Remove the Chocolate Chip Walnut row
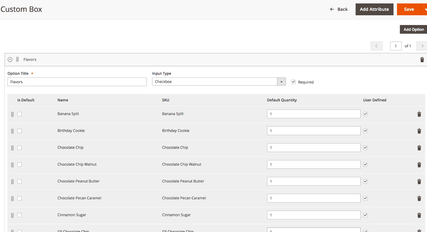The width and height of the screenshot is (427, 232). point(419,165)
